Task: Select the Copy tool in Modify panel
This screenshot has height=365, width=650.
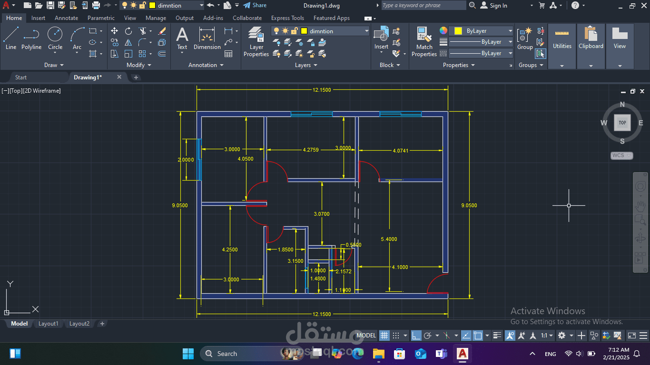Action: (115, 42)
